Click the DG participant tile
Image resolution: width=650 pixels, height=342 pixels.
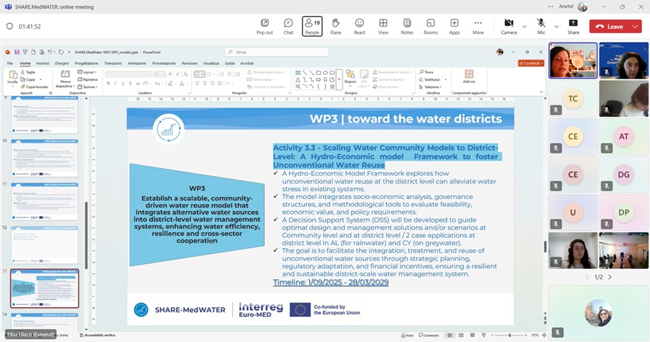point(623,175)
